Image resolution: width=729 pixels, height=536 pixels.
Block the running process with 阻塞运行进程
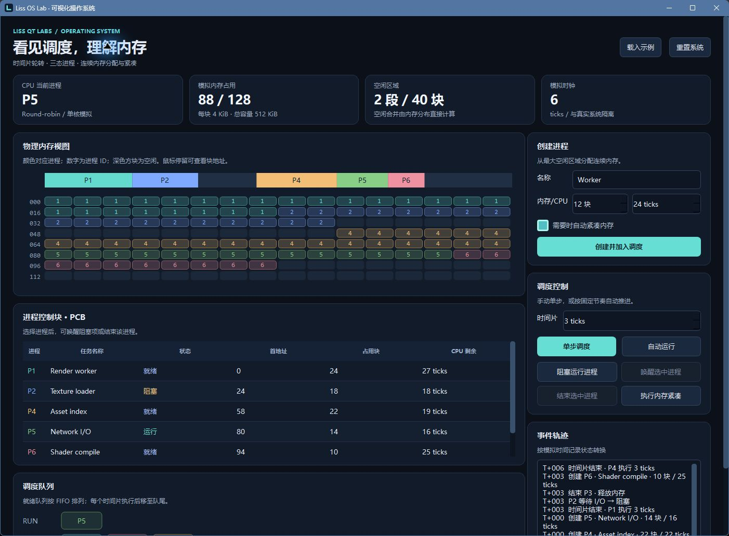point(577,372)
